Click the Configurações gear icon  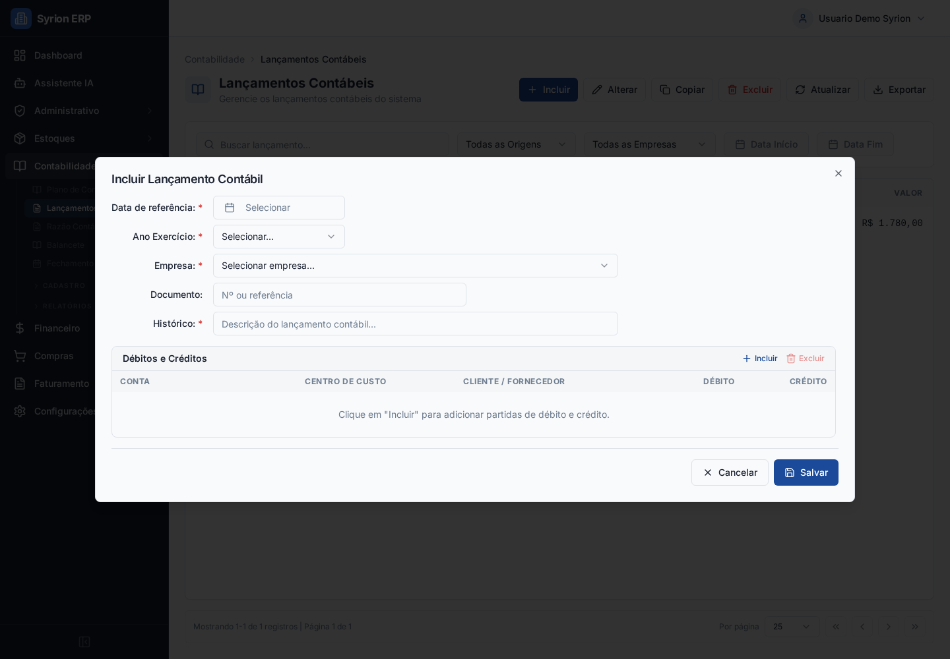[x=20, y=411]
